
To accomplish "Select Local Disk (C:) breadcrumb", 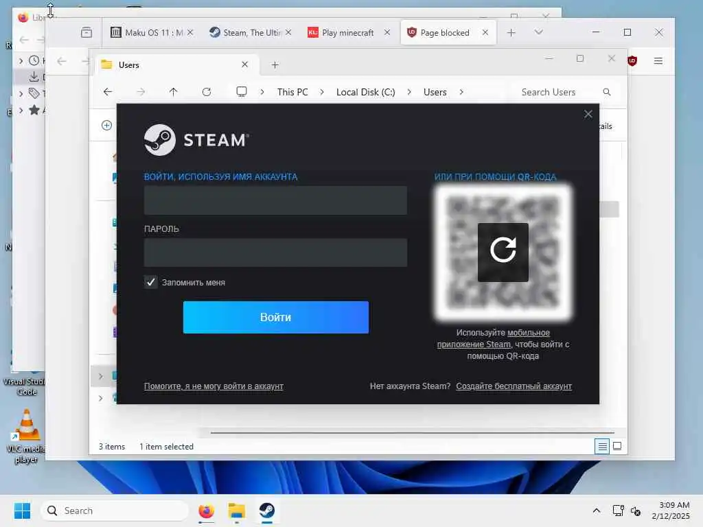I will pyautogui.click(x=365, y=92).
